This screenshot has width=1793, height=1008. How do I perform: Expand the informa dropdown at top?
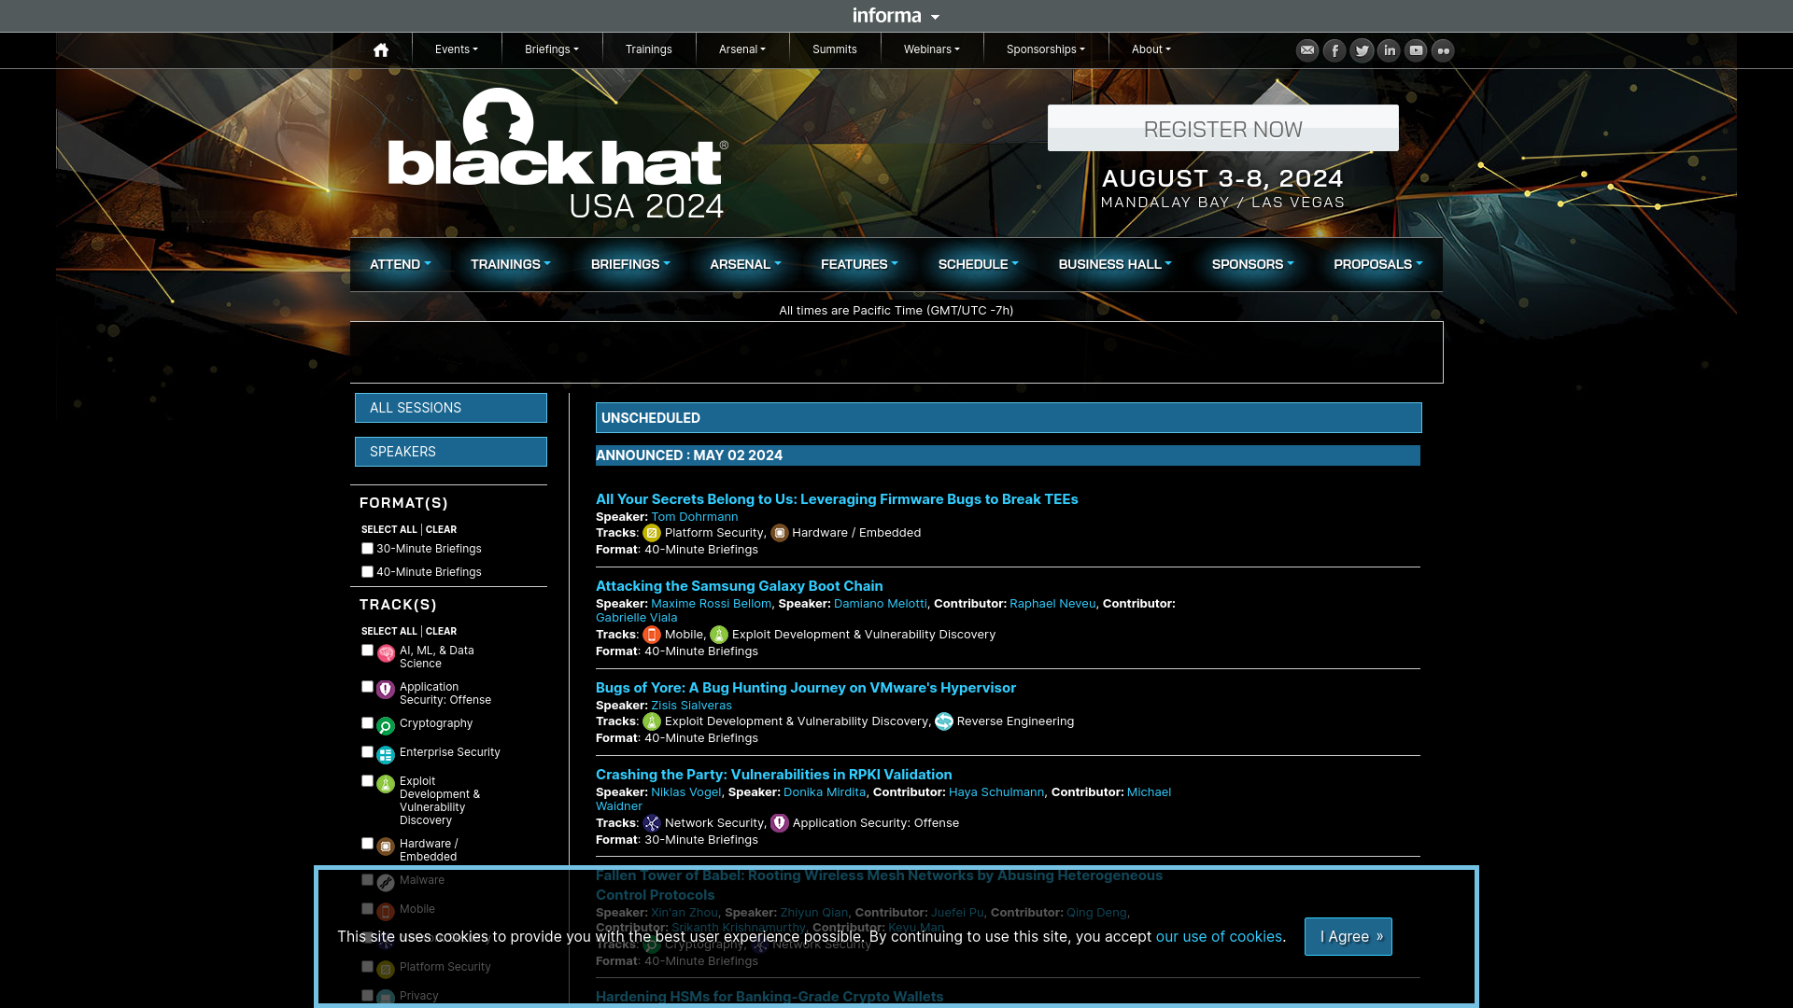tap(896, 16)
